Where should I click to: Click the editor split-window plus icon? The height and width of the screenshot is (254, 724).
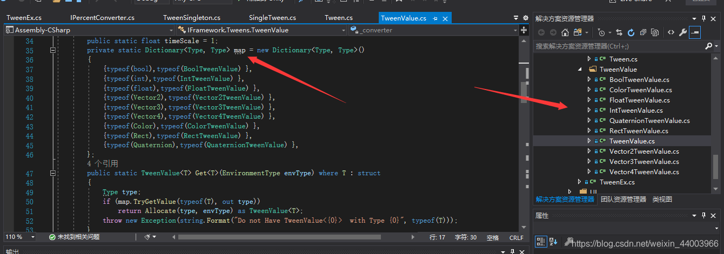524,30
